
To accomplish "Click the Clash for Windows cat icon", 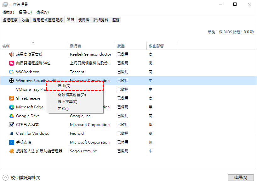I will (11, 133).
